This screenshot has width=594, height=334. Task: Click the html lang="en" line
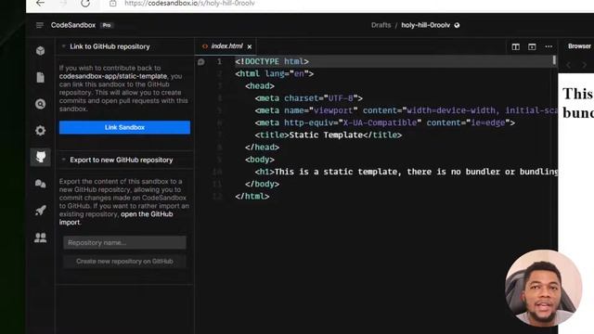click(x=275, y=73)
